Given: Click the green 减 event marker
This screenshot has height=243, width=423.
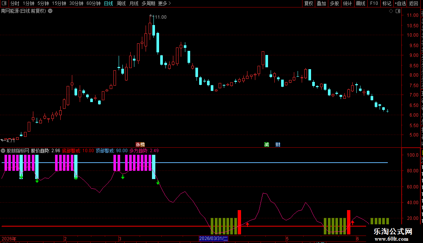Looking at the screenshot, I should click(x=267, y=145).
